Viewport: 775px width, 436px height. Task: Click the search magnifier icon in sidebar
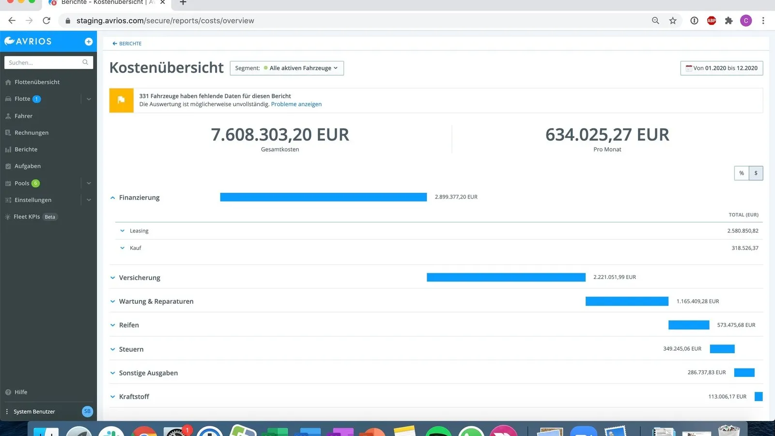[x=85, y=62]
